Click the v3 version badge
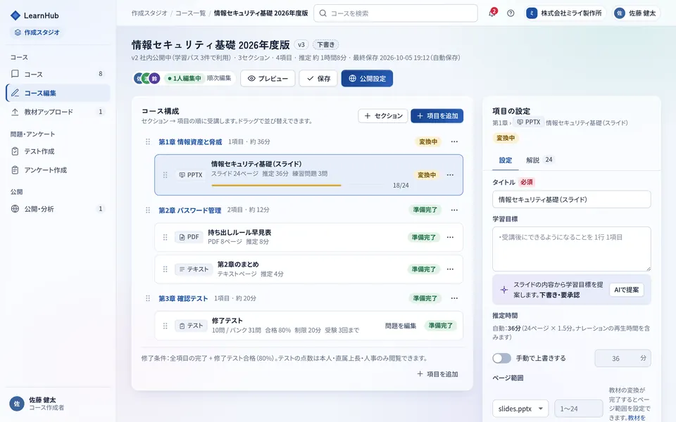 301,45
